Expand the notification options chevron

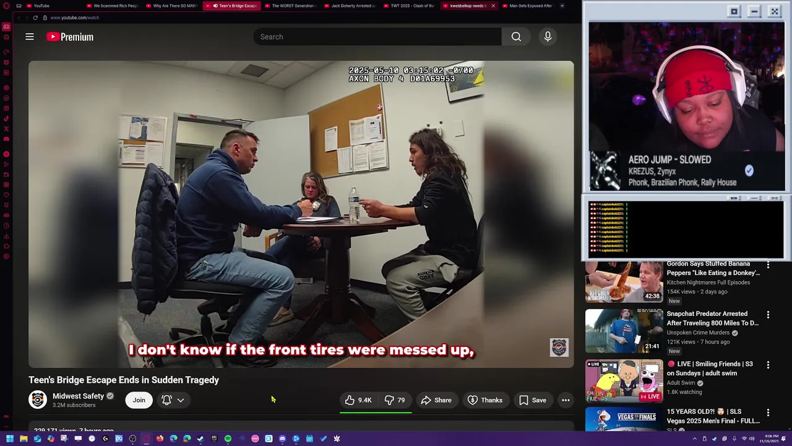pyautogui.click(x=181, y=400)
